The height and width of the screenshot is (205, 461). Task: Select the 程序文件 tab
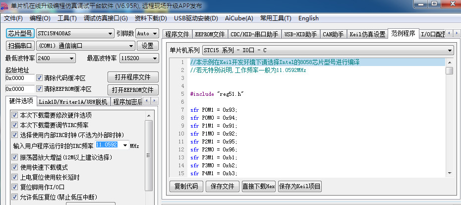point(177,34)
